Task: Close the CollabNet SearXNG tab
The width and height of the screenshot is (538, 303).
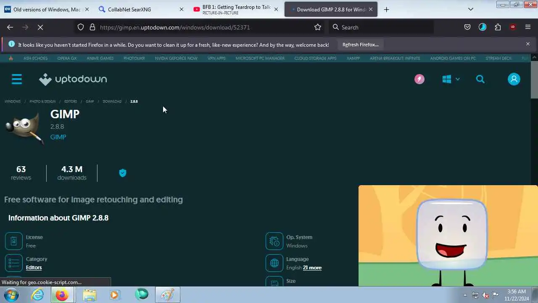Action: [x=182, y=9]
